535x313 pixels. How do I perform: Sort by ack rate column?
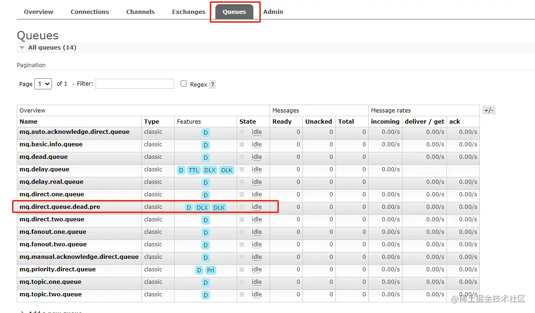454,121
